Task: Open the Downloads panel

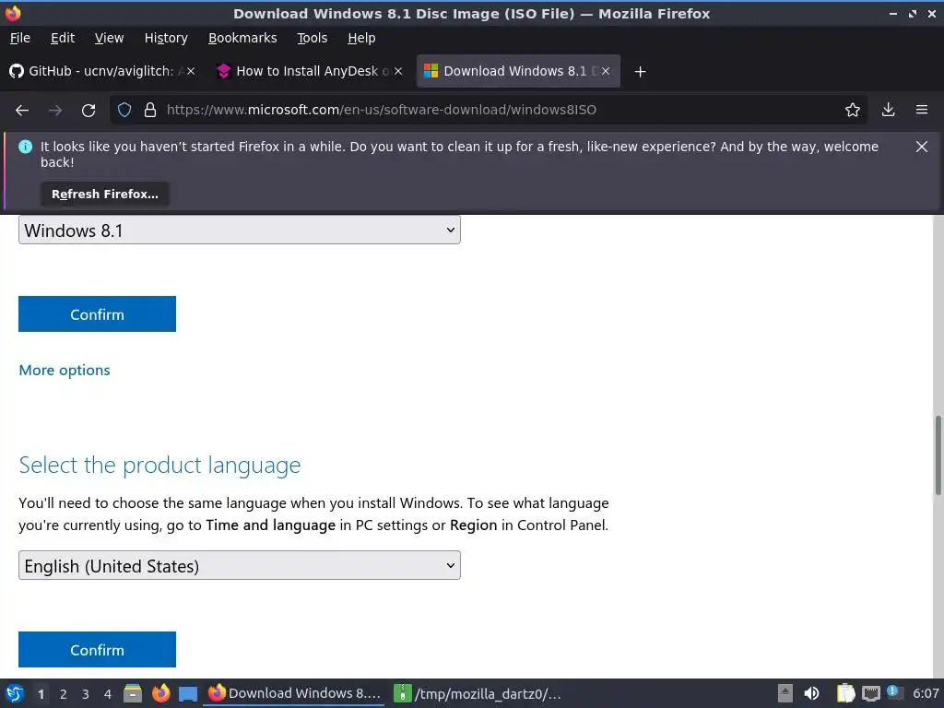Action: click(x=888, y=111)
